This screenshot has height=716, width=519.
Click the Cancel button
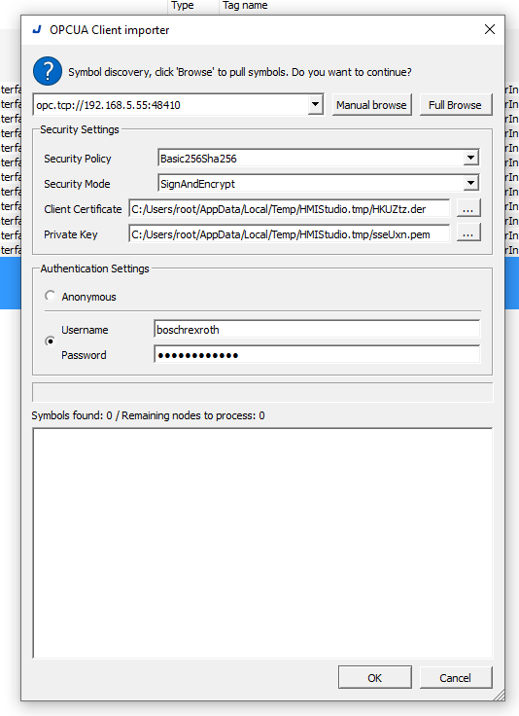tap(455, 677)
